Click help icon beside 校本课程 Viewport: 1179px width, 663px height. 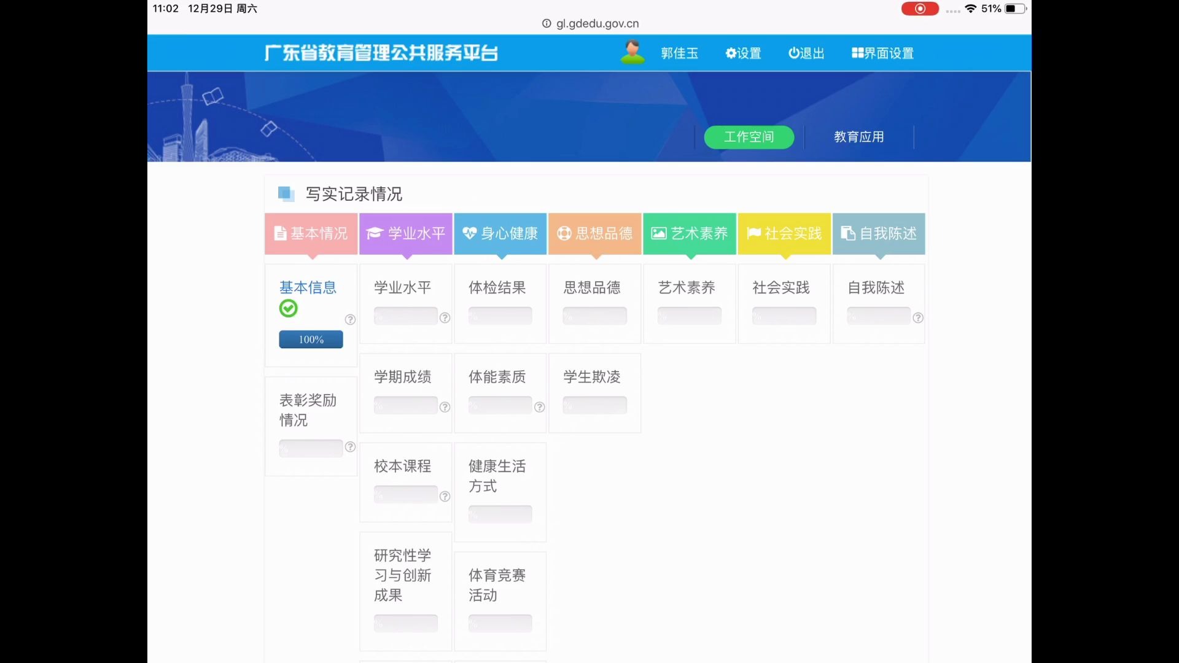(445, 496)
